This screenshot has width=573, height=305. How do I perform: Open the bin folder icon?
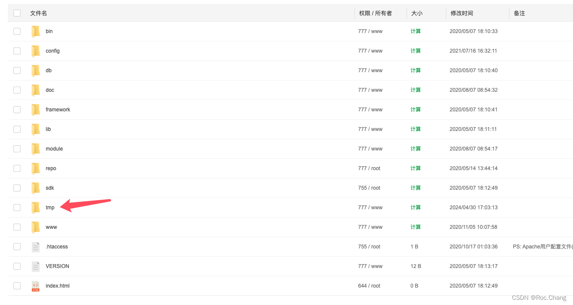point(36,31)
